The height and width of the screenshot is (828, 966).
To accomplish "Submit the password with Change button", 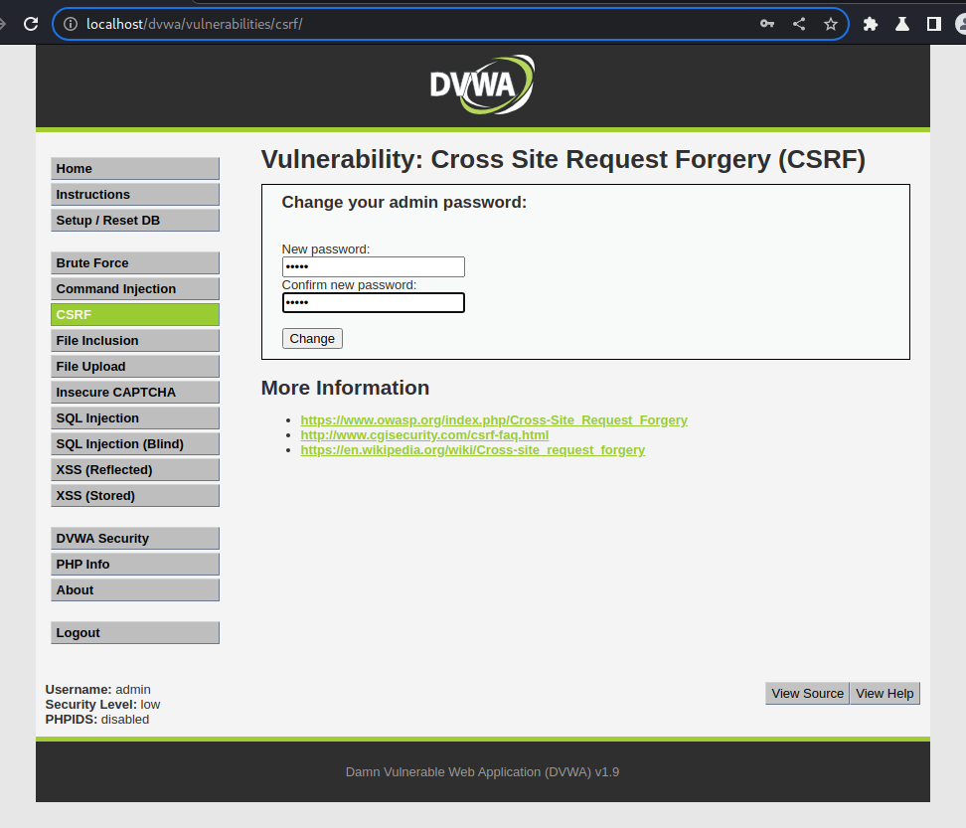I will tap(312, 338).
